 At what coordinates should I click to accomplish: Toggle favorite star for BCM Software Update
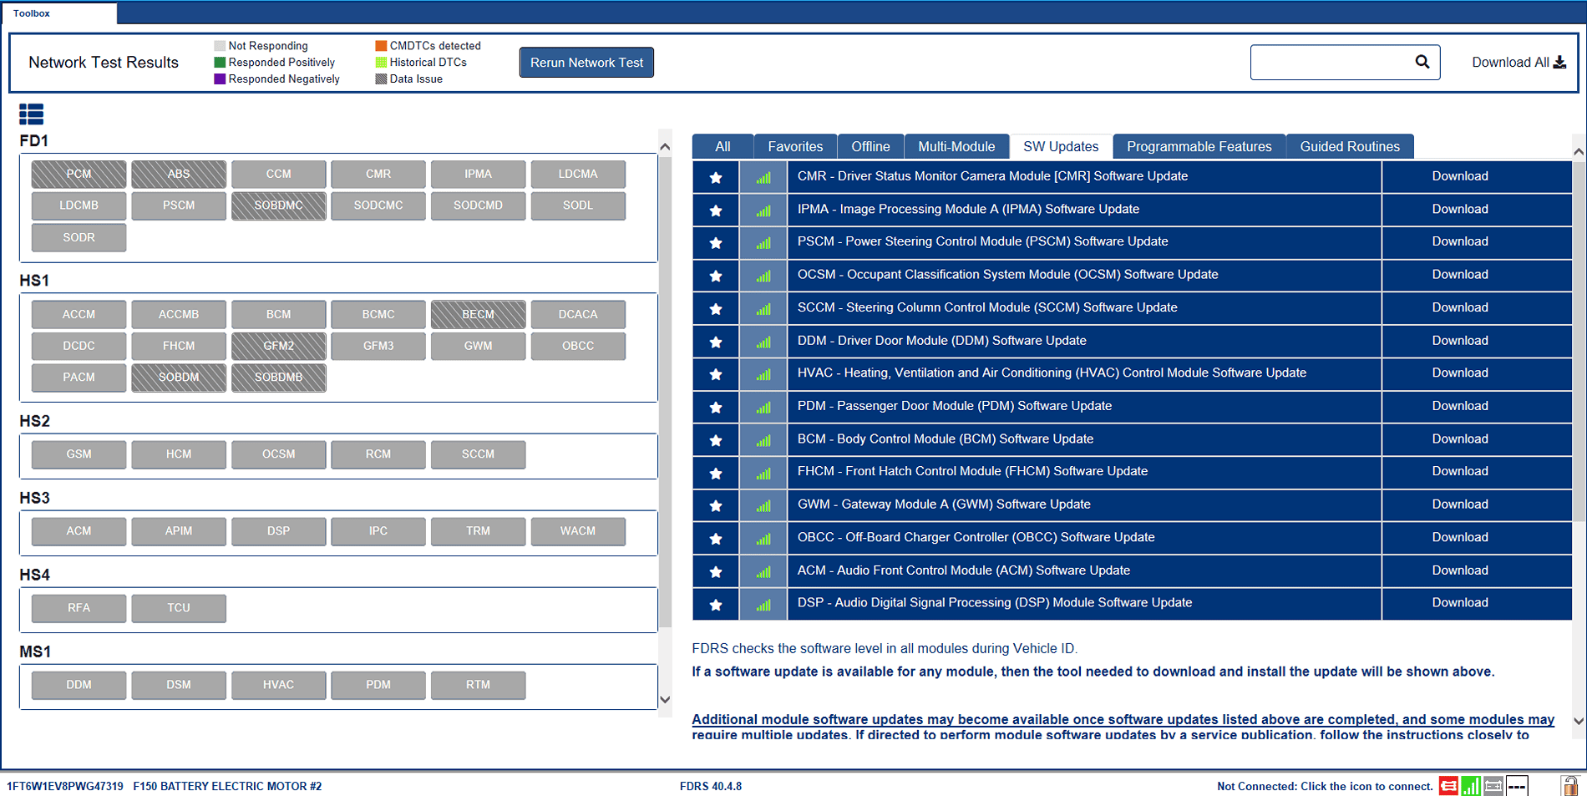click(x=716, y=439)
